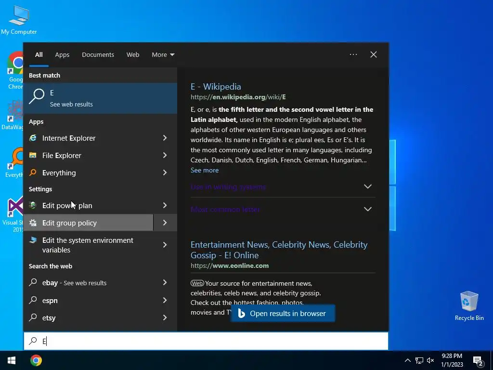Open network status tray icon
The image size is (493, 370).
coord(419,360)
